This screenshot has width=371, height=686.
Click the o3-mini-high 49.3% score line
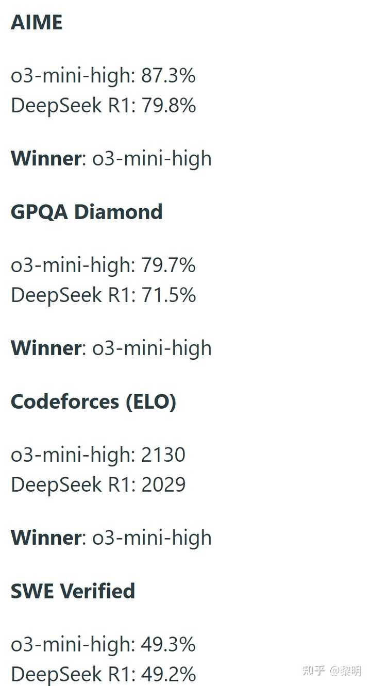(x=103, y=645)
